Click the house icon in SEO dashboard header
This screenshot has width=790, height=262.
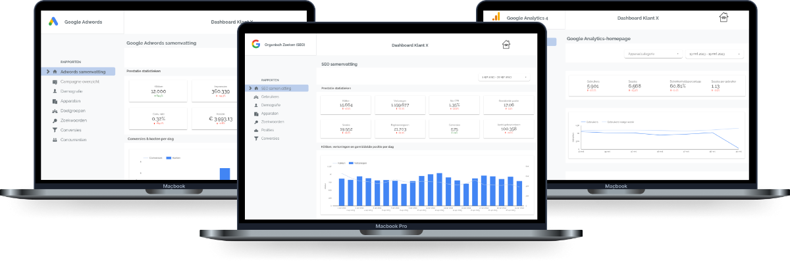(x=506, y=45)
